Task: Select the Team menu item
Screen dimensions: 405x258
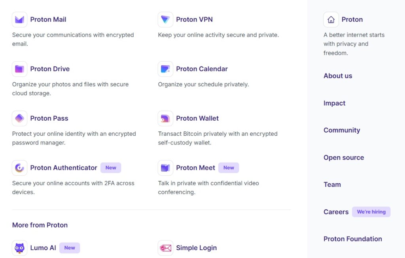Action: point(332,184)
